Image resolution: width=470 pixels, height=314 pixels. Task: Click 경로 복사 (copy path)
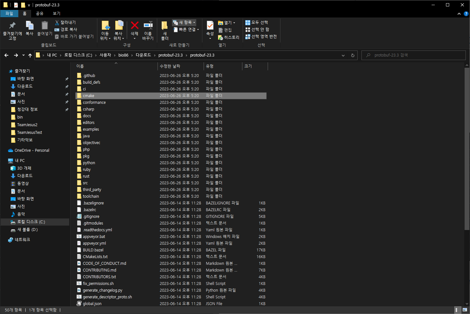click(x=66, y=29)
